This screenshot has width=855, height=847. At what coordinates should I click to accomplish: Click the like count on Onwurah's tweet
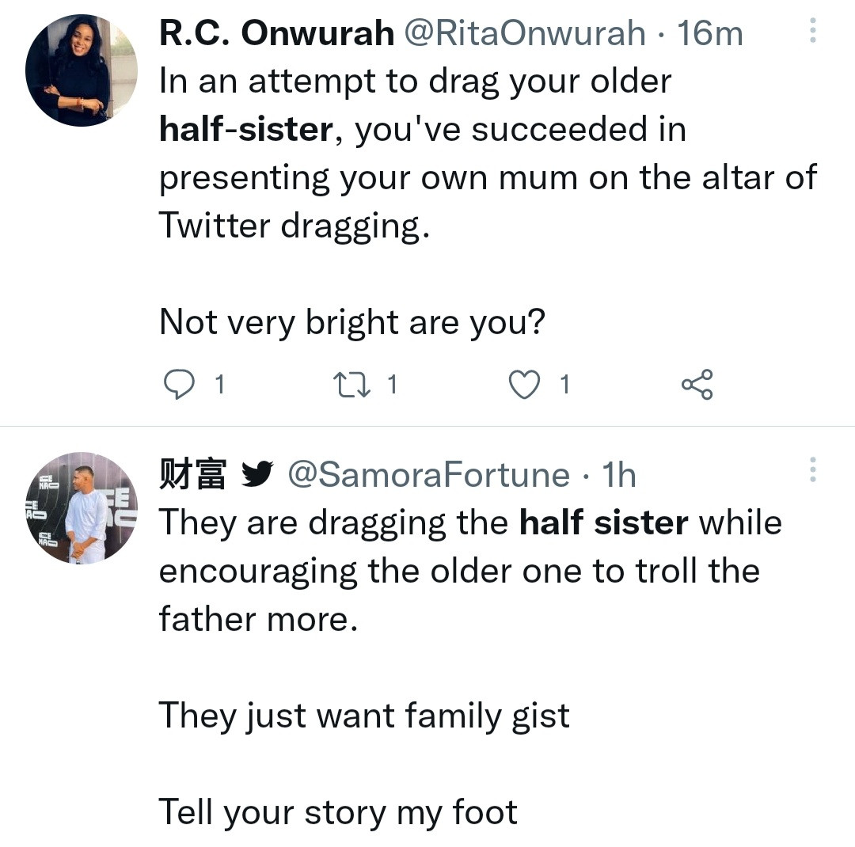click(x=564, y=385)
